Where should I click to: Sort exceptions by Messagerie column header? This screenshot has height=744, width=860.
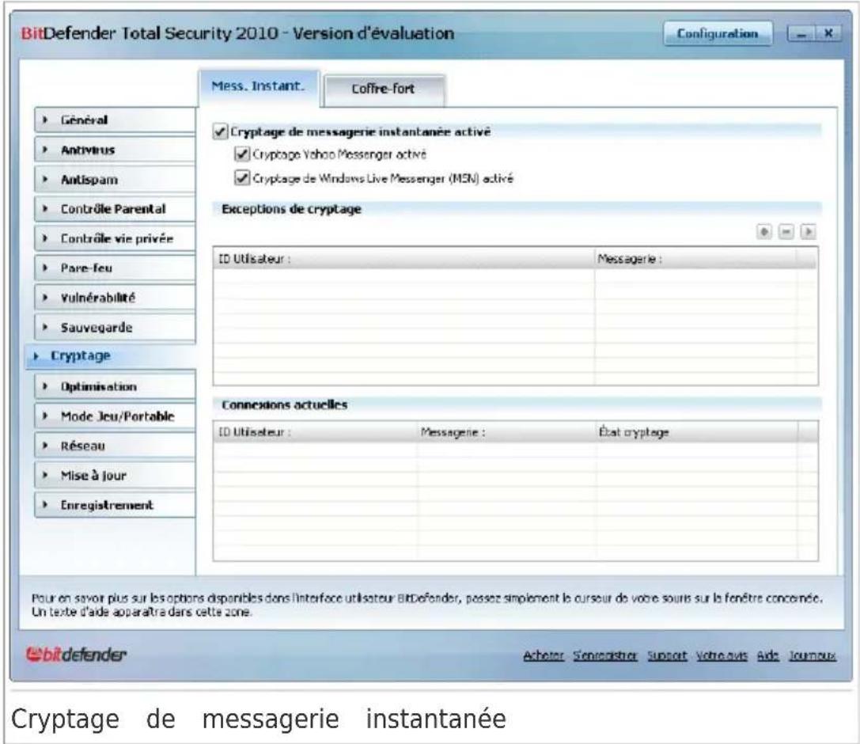click(695, 259)
